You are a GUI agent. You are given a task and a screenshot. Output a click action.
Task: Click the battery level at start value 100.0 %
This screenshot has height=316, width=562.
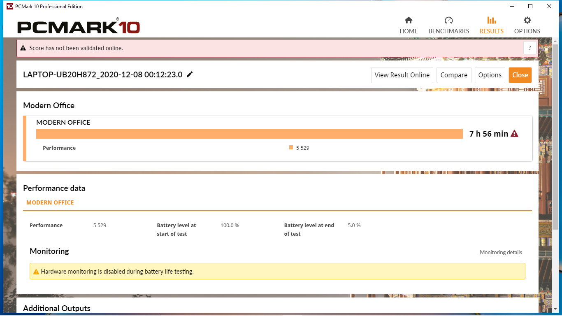coord(230,225)
